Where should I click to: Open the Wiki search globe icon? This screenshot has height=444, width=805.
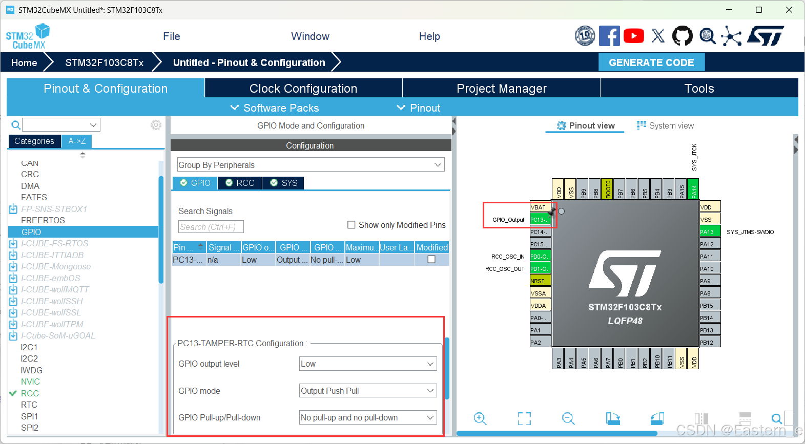[x=708, y=36]
